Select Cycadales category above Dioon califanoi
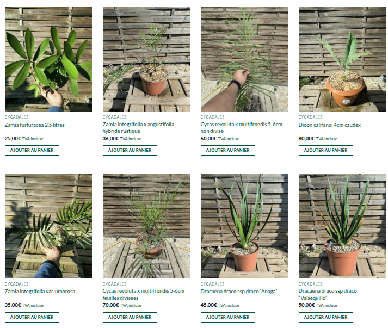Image resolution: width=388 pixels, height=328 pixels. pyautogui.click(x=310, y=117)
